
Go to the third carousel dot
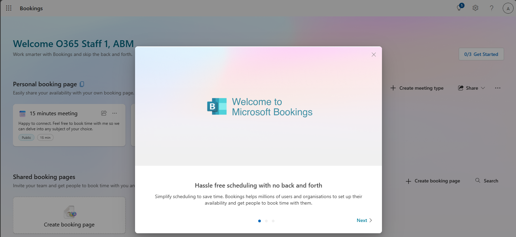pyautogui.click(x=273, y=221)
